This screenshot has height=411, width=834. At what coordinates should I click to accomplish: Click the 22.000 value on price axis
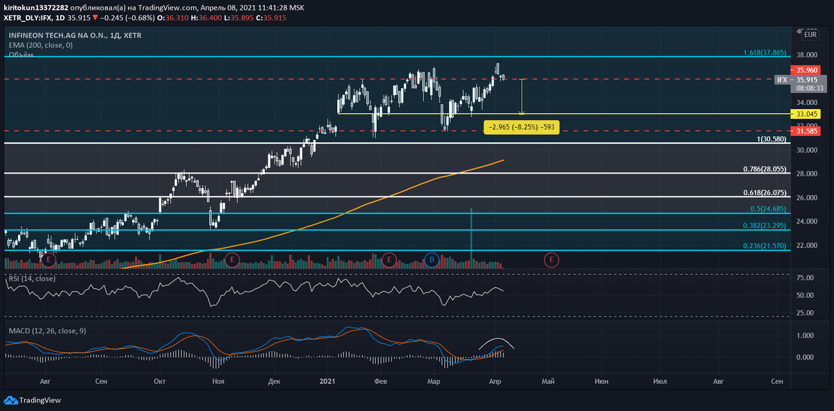[806, 245]
